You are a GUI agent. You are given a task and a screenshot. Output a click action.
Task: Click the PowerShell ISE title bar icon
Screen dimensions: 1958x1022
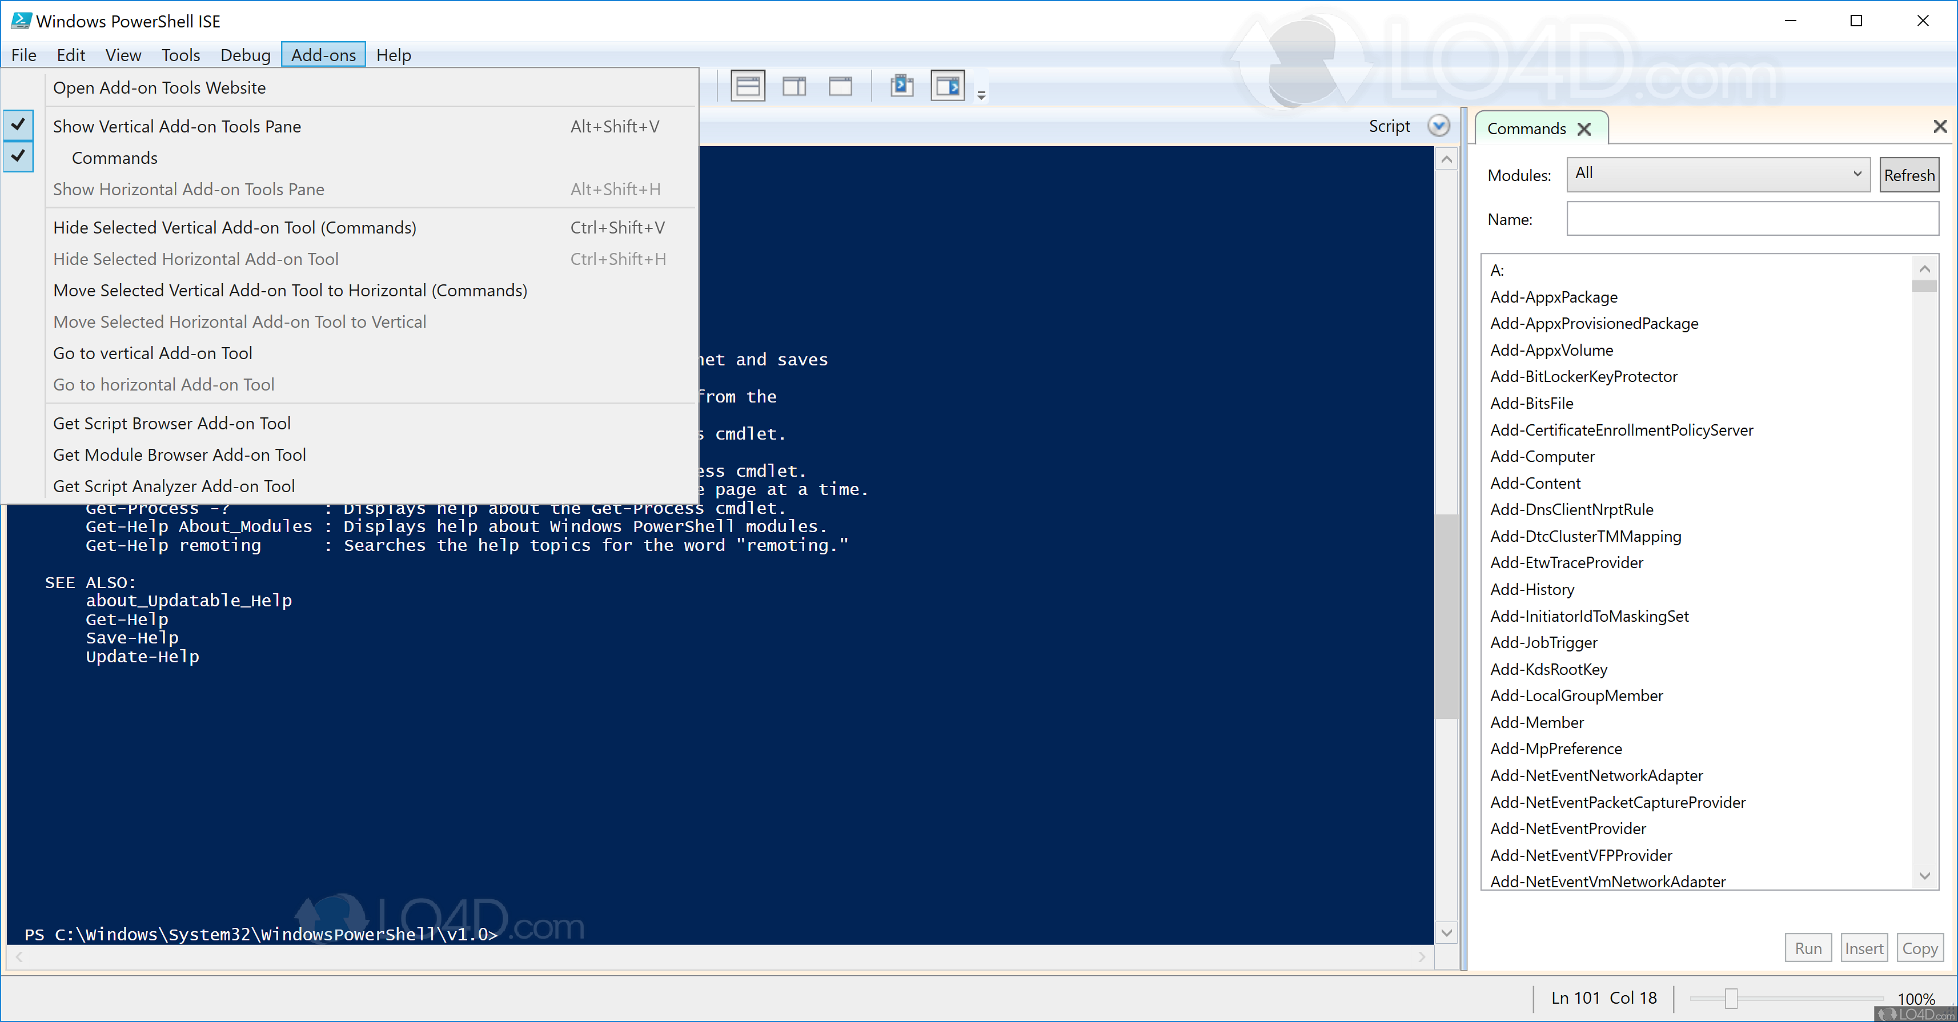coord(21,21)
